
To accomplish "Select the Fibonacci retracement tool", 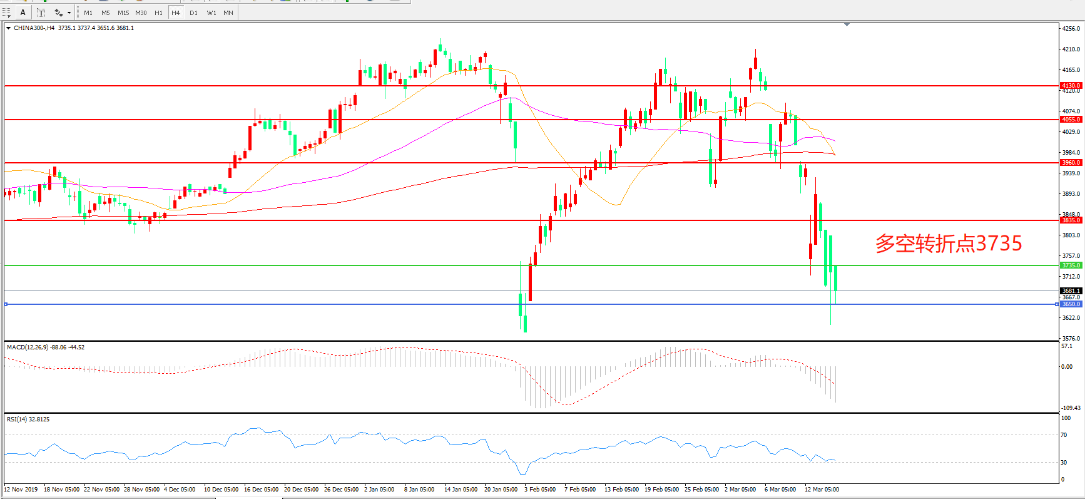I will 6,13.
